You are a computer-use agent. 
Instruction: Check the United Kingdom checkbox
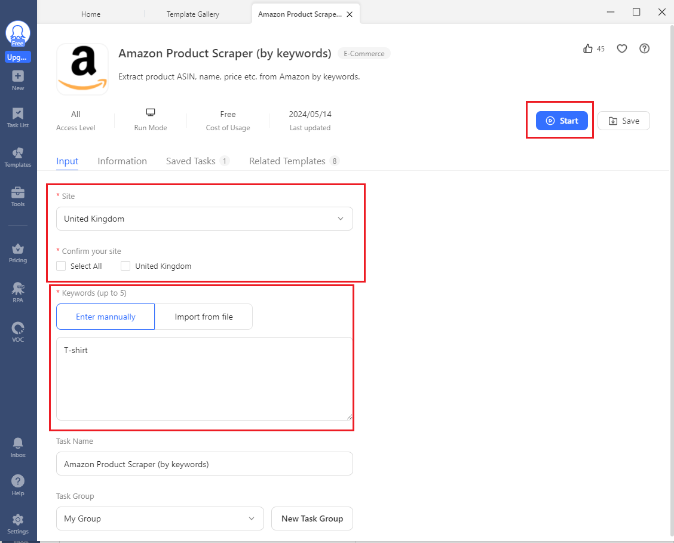pos(125,266)
